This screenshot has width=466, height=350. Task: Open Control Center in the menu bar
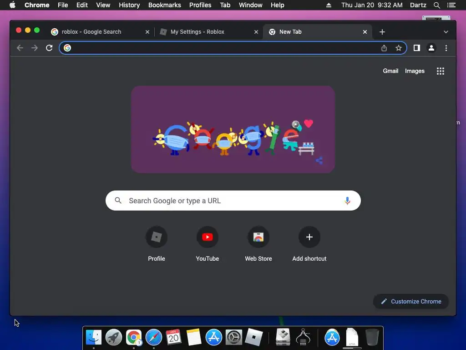point(451,5)
